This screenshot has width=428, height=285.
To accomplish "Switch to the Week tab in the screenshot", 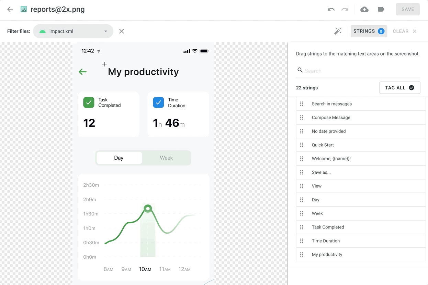I will (x=166, y=158).
